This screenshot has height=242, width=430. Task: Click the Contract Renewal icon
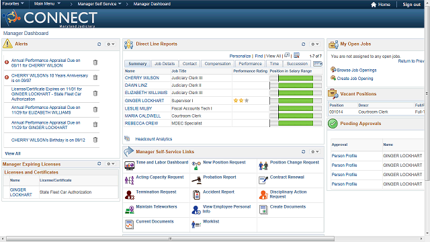tap(263, 180)
